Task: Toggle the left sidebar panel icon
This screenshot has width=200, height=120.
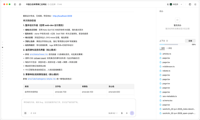Action: coord(15,4)
